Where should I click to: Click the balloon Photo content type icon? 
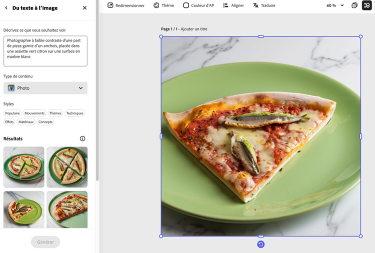11,88
